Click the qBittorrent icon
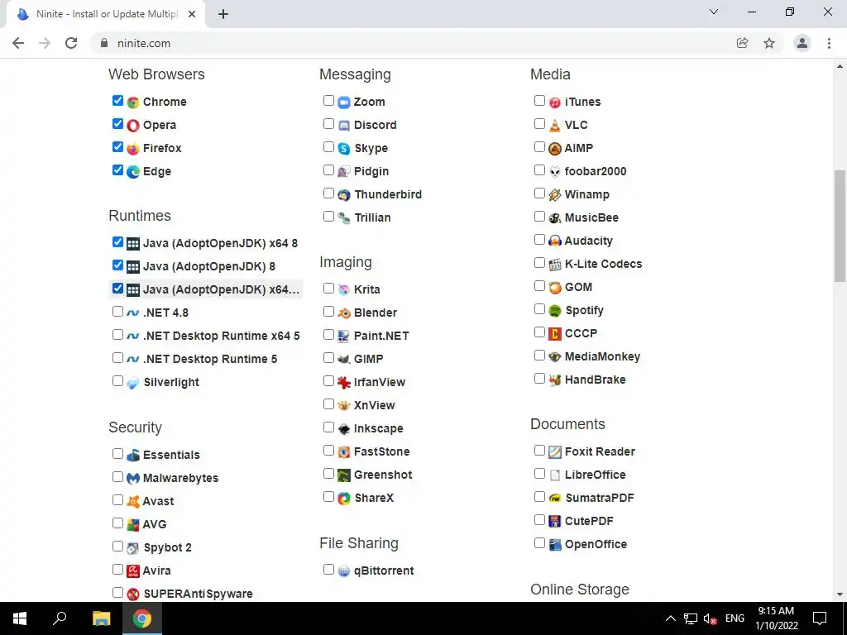847x635 pixels. point(344,571)
